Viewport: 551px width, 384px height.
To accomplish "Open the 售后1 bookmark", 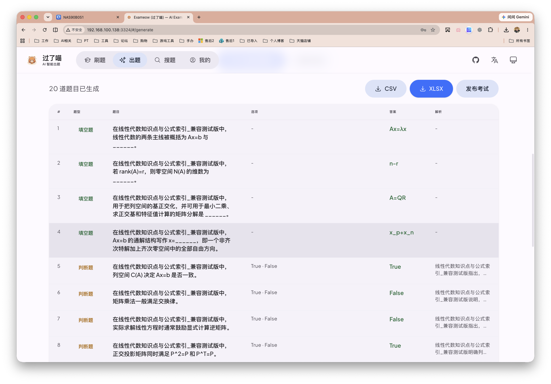I will tap(227, 41).
